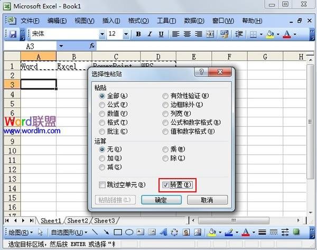Viewport: 317px width, 250px height.
Task: Enable the 跳过空单元 checkbox
Action: coord(102,185)
